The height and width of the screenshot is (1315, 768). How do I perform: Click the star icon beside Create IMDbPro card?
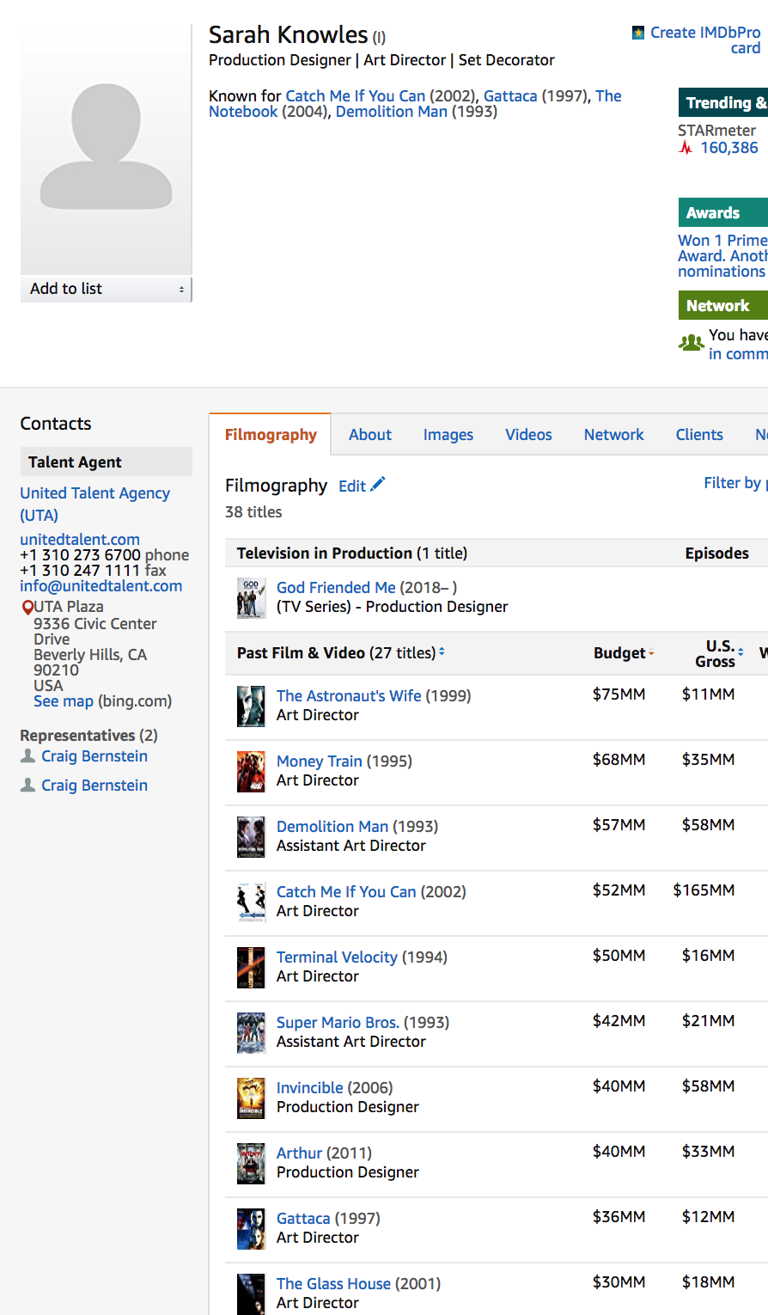coord(638,33)
